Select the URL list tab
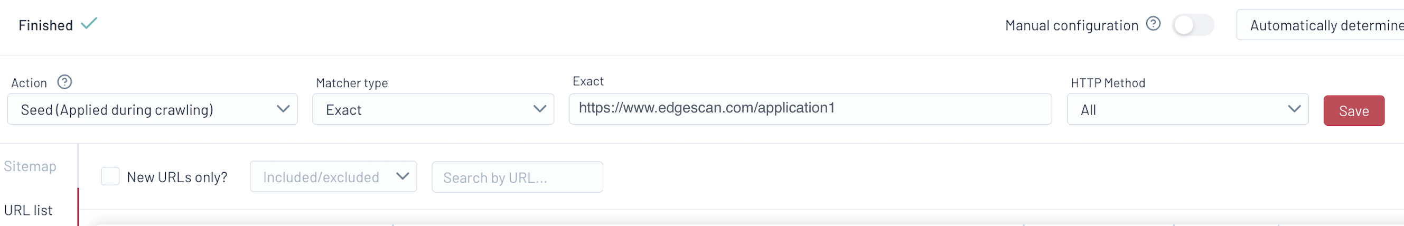The width and height of the screenshot is (1404, 226). click(x=29, y=210)
